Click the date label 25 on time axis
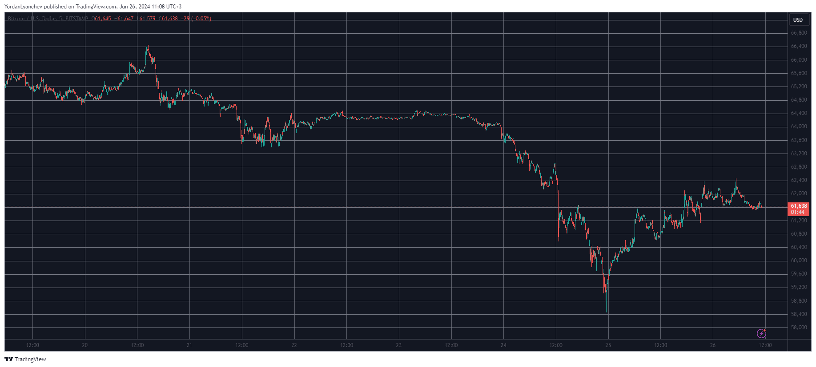Viewport: 816px width, 367px height. pos(608,345)
